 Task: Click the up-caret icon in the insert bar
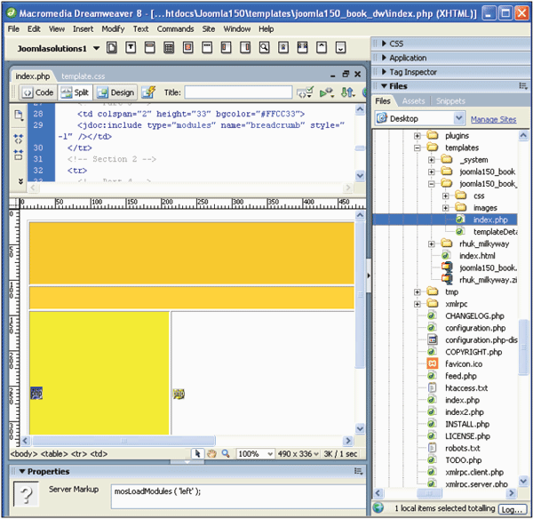(x=322, y=48)
